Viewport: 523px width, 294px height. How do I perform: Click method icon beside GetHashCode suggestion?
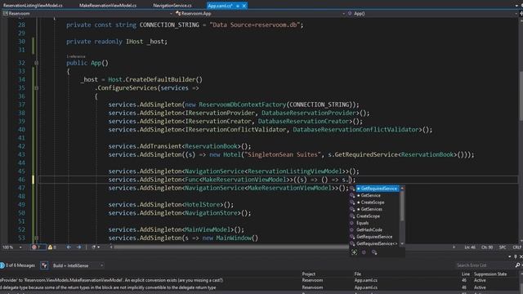click(x=352, y=230)
